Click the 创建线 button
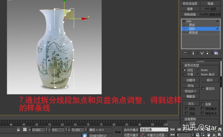Viewport: 223px width, 137px height. [x=191, y=80]
